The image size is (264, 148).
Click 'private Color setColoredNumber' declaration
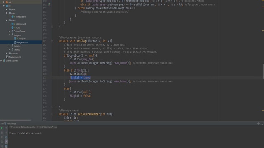86,114
